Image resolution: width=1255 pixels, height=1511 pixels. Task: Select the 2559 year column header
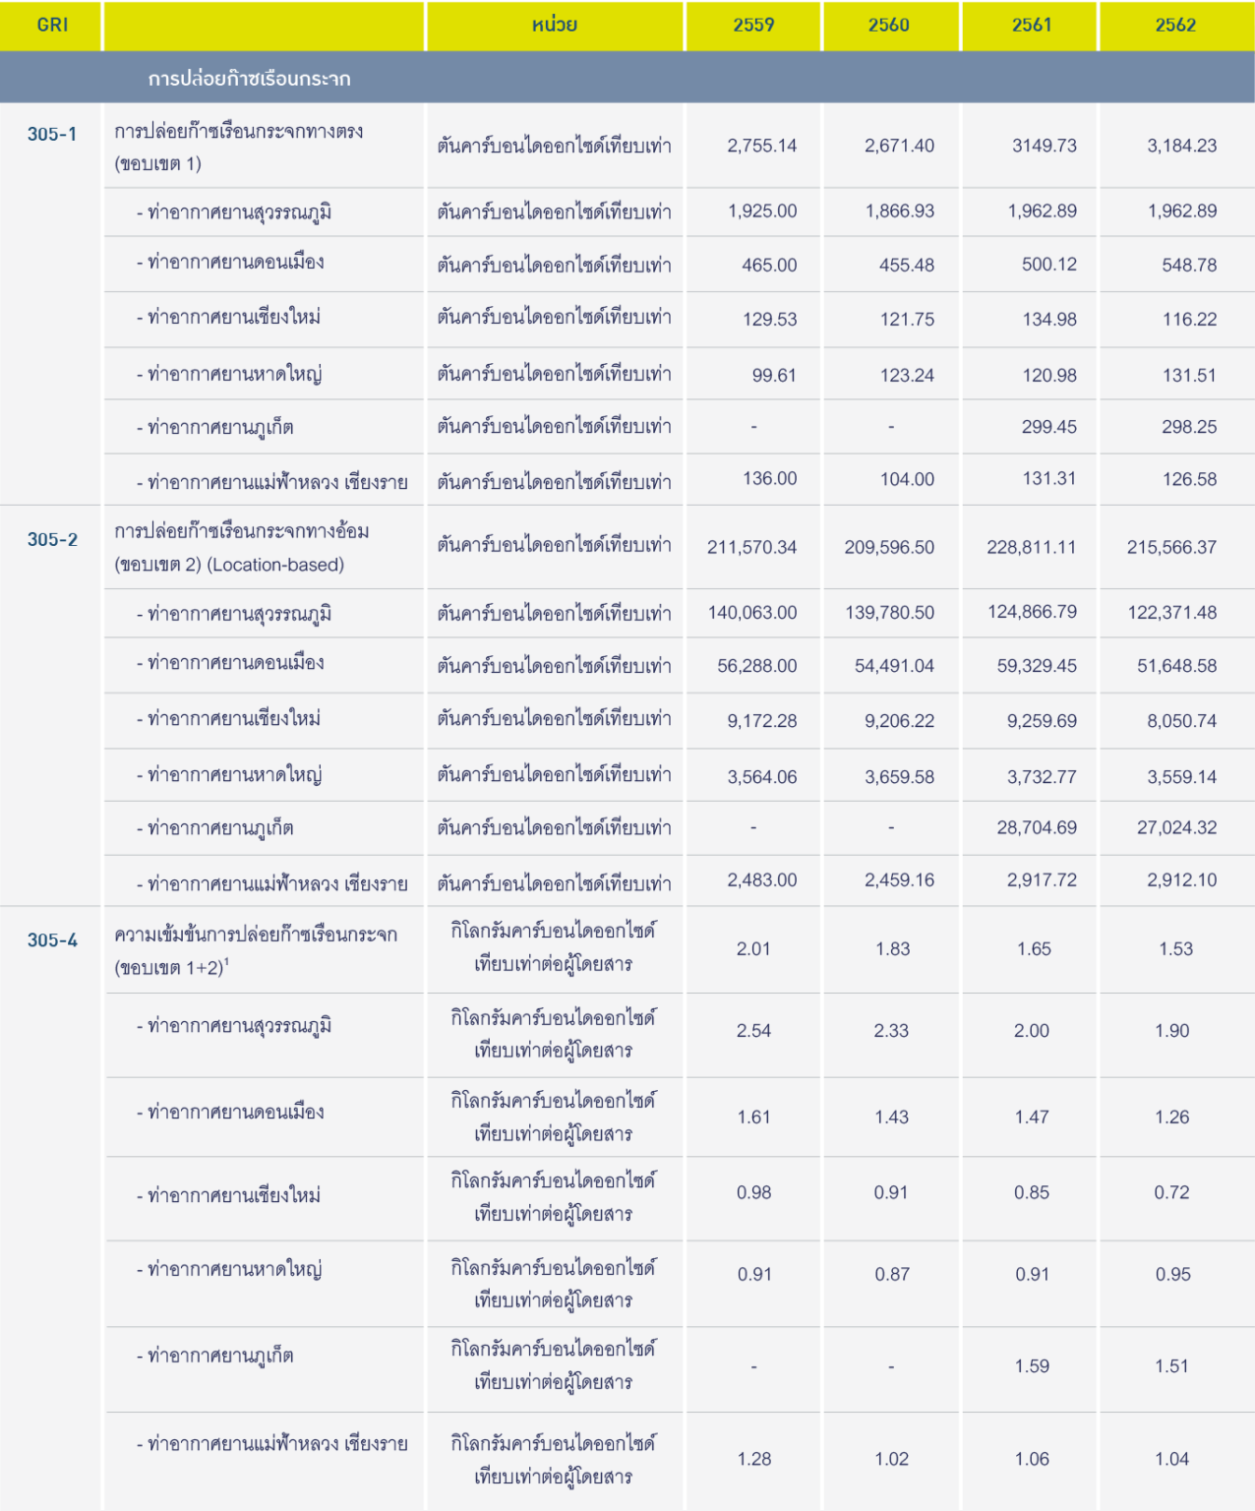(x=753, y=26)
